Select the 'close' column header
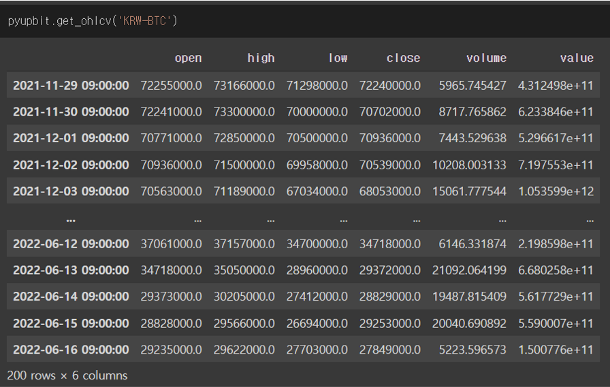Image resolution: width=610 pixels, height=387 pixels. coord(404,58)
